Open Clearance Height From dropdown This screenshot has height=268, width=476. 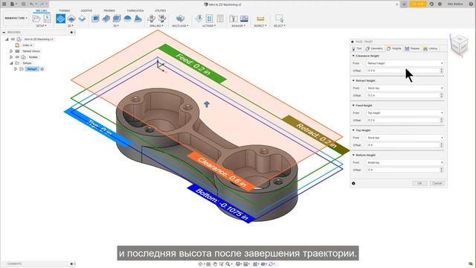[405, 63]
